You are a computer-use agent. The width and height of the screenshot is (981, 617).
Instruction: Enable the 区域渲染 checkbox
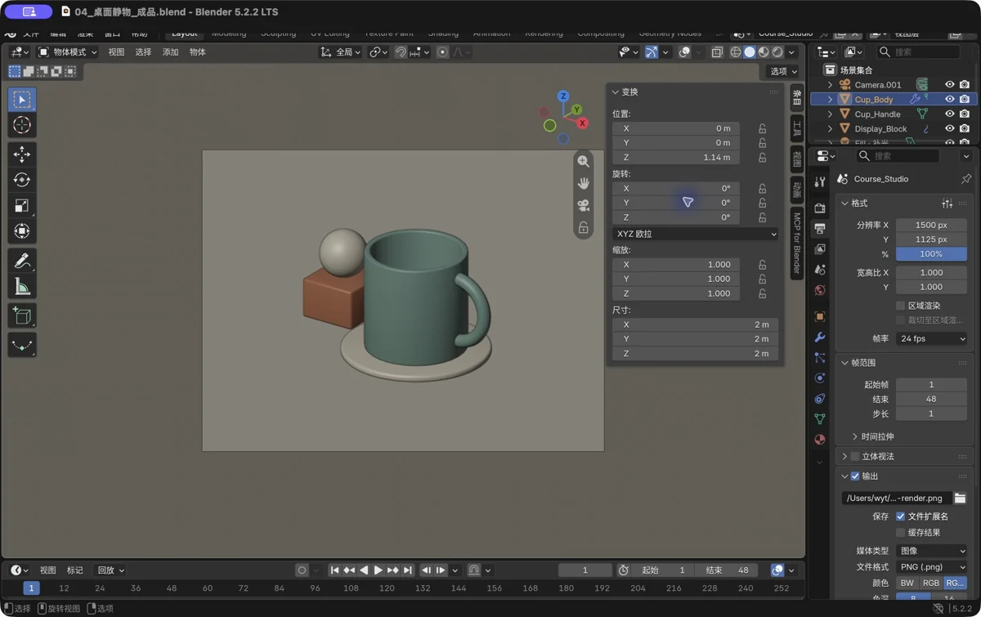point(900,306)
